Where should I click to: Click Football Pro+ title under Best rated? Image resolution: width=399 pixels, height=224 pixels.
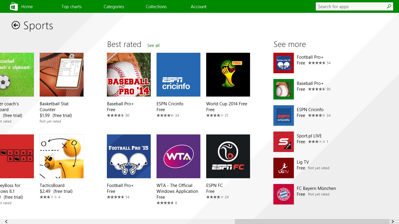tap(120, 185)
